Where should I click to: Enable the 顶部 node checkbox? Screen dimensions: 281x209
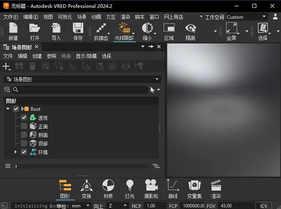(x=24, y=143)
